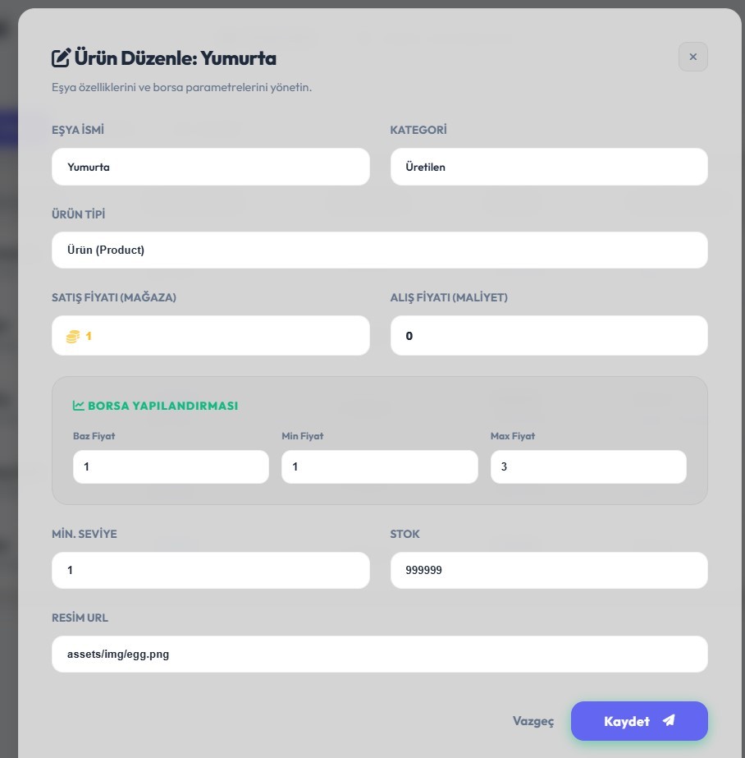Click the edit pencil icon beside the title
The width and height of the screenshot is (745, 758).
pos(61,58)
